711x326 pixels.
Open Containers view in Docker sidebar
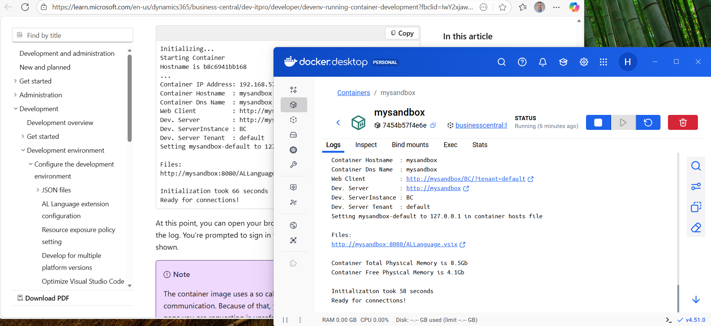[x=293, y=105]
